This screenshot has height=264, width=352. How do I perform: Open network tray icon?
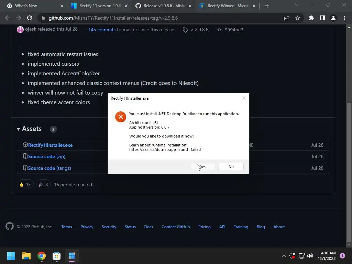(301, 256)
